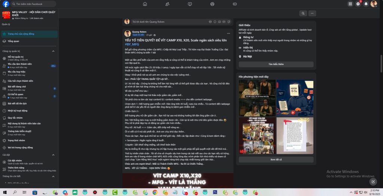Open the group's three-dot more options button
This screenshot has height=196, width=383.
(312, 13)
